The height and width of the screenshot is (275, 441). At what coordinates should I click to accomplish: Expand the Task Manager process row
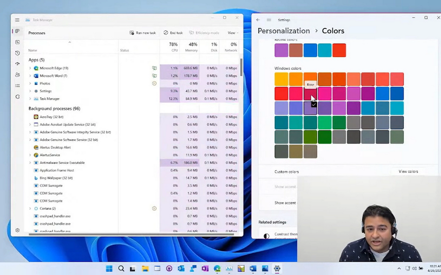(30, 99)
